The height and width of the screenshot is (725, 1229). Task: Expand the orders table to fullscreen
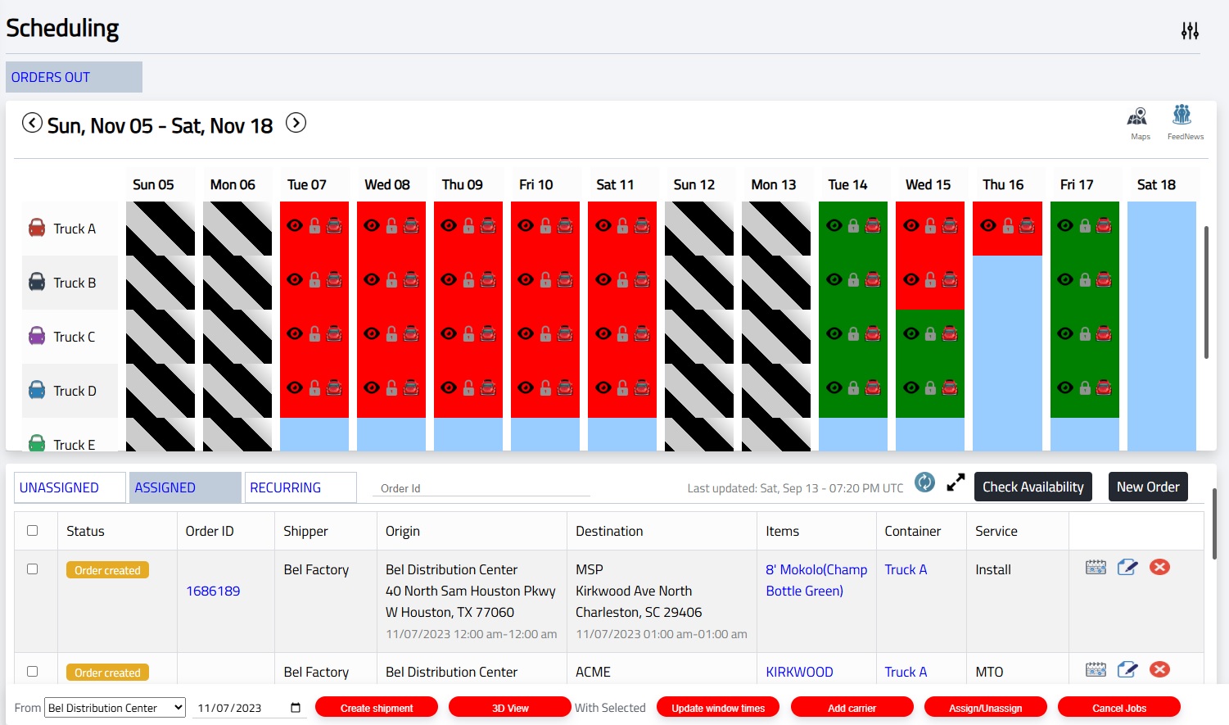click(x=956, y=483)
